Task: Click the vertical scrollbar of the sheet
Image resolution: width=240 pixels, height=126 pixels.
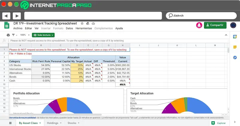Action: coord(228,50)
